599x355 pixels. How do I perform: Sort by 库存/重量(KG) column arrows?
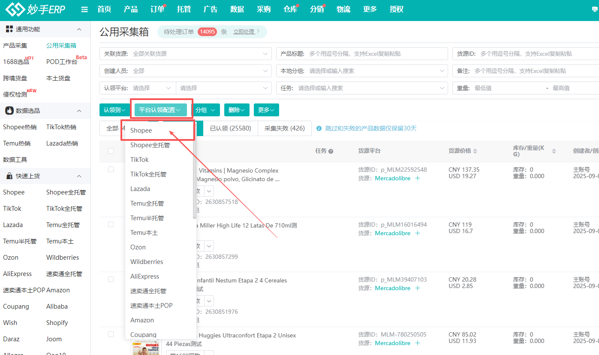coord(554,151)
